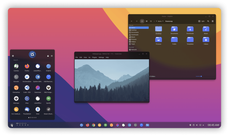The height and width of the screenshot is (136, 229).
Task: Add a virtual desktop with plus button
Action: 28,125
